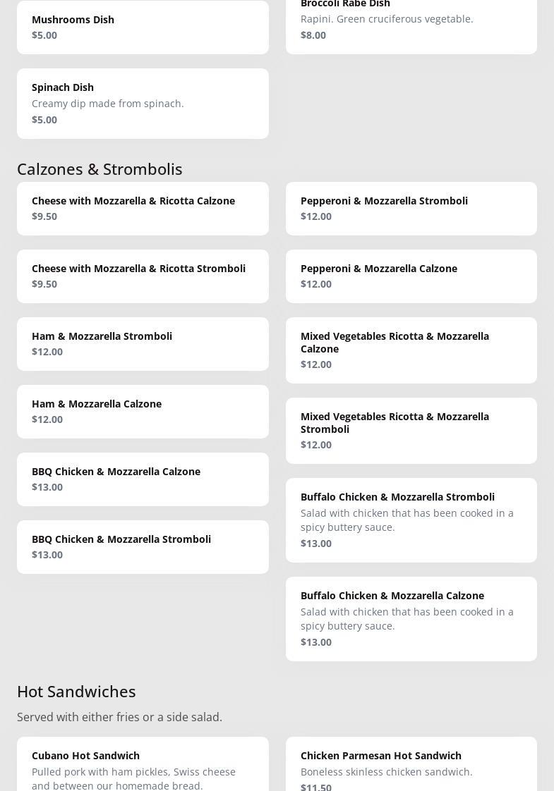Screen dimensions: 554x791
Task: Pick Pepperoni & Mozzarella Stromboli
Action: click(411, 208)
